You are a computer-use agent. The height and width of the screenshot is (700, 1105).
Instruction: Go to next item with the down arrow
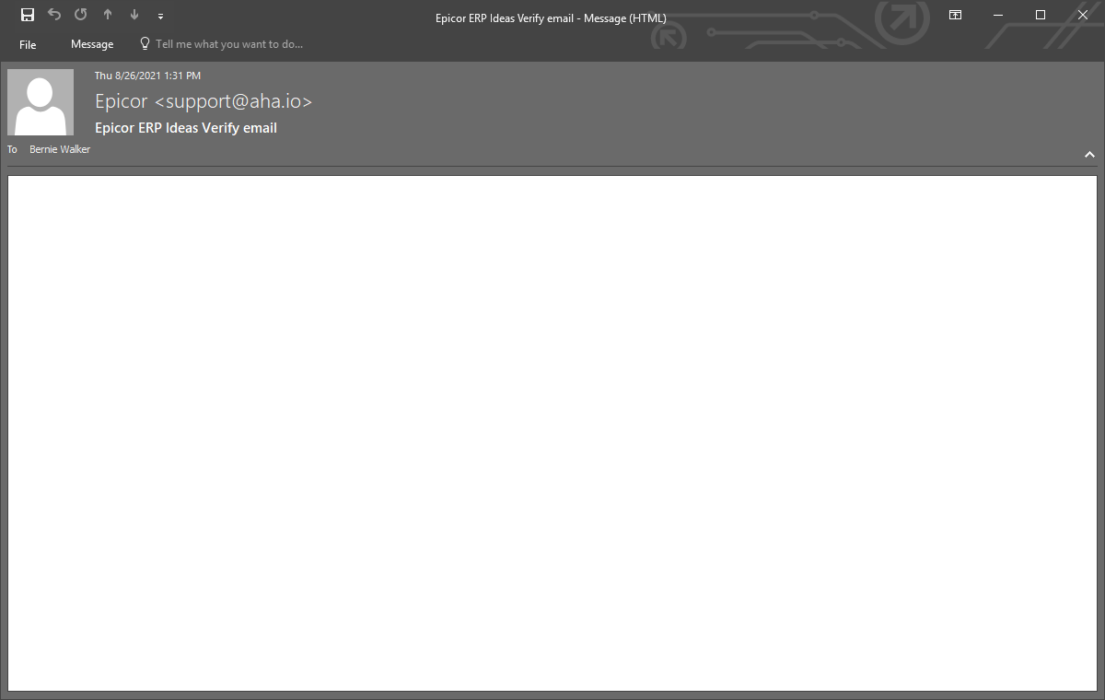coord(134,15)
